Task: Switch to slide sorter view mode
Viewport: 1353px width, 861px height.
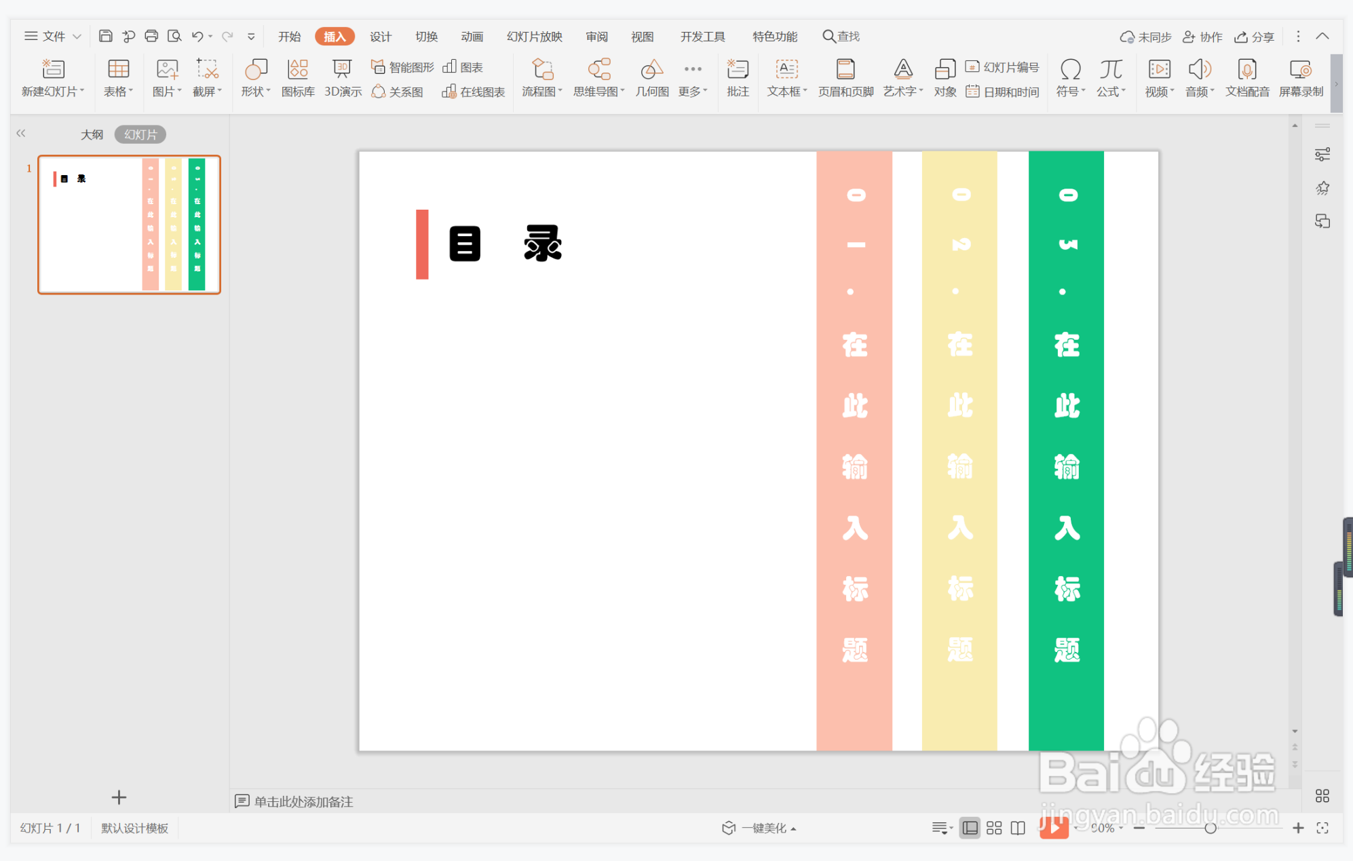Action: point(994,828)
